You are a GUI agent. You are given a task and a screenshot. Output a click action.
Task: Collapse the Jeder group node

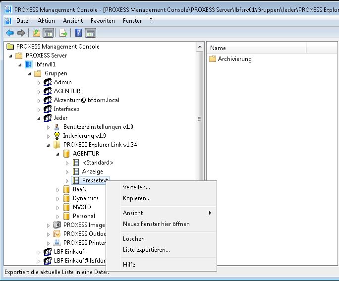[39, 118]
